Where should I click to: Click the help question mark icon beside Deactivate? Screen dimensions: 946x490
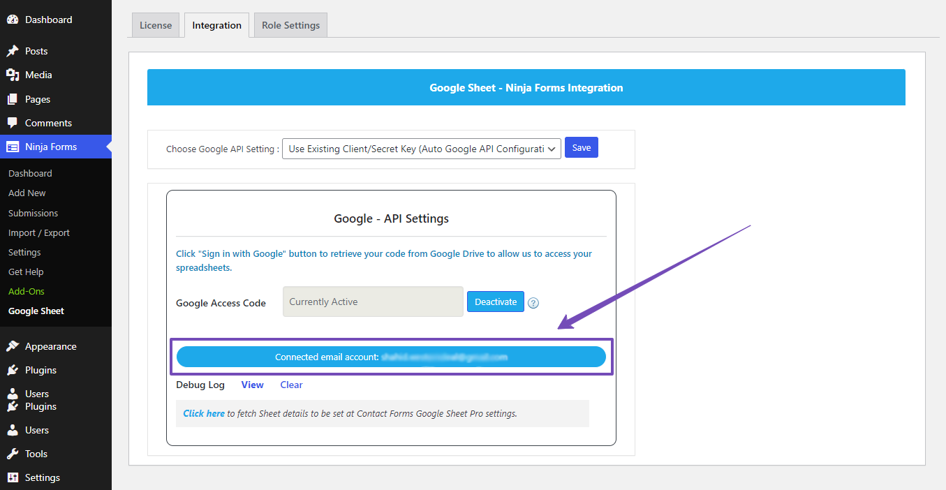tap(533, 303)
